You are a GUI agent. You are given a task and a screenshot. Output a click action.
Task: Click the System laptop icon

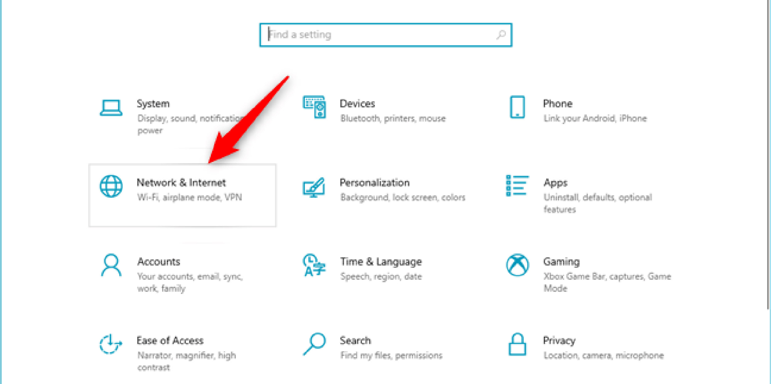111,108
